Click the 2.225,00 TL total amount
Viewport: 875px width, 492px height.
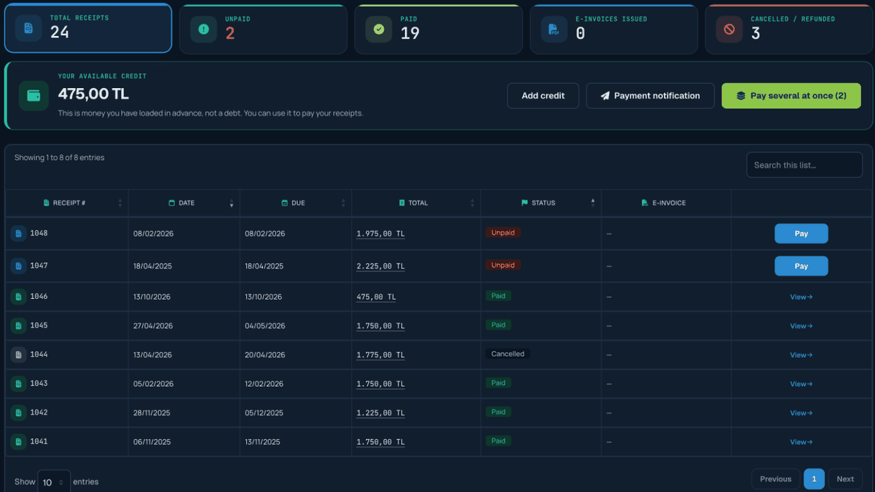pyautogui.click(x=380, y=266)
